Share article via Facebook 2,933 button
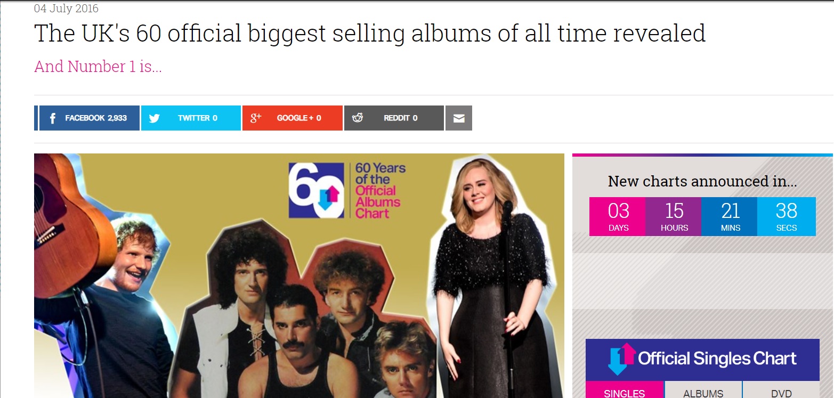Screen dimensions: 834x398 (x=90, y=118)
